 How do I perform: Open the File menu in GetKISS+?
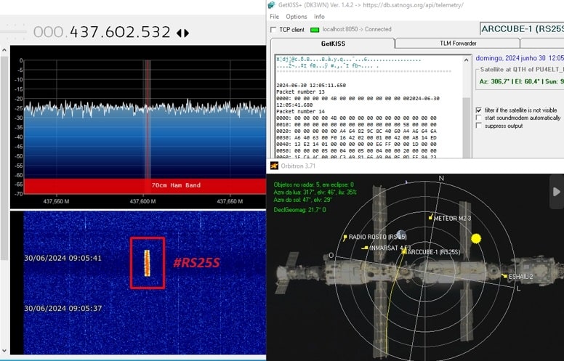tap(274, 16)
